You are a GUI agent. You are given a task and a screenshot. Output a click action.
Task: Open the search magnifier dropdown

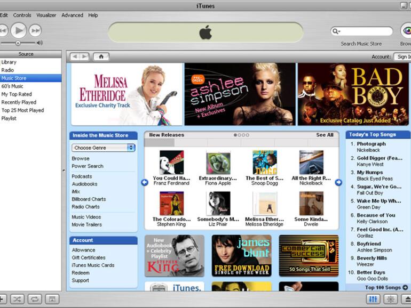[x=336, y=31]
